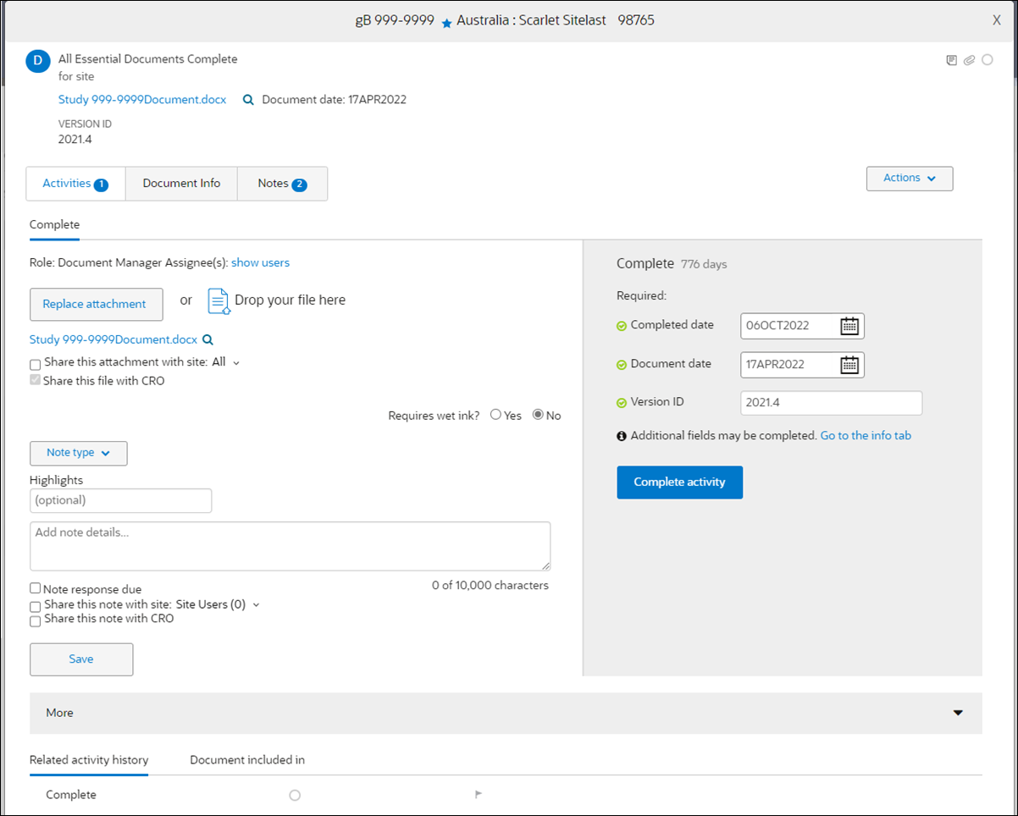Image resolution: width=1018 pixels, height=816 pixels.
Task: Open the Actions dropdown menu
Action: click(x=910, y=179)
